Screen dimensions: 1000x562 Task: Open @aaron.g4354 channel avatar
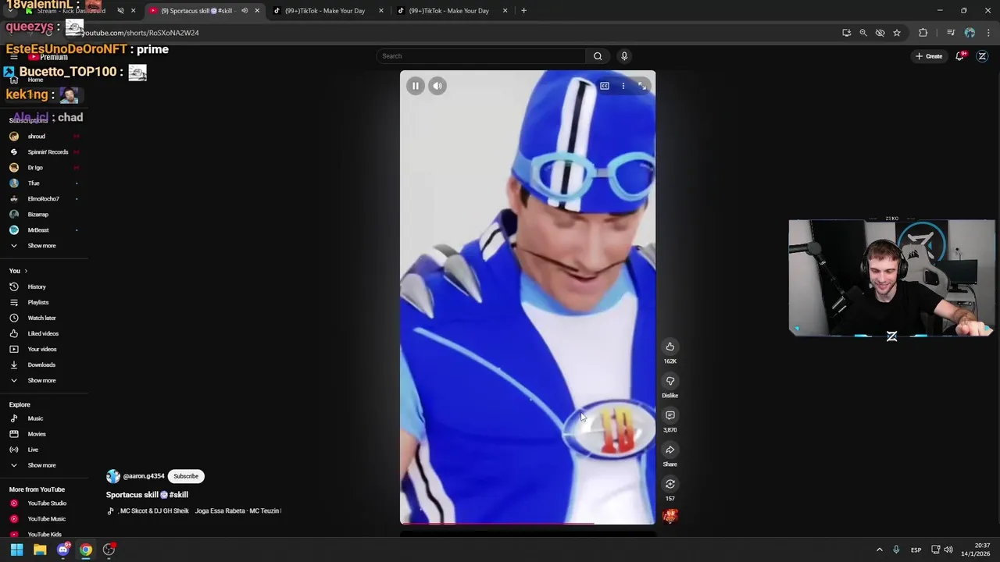pos(113,476)
